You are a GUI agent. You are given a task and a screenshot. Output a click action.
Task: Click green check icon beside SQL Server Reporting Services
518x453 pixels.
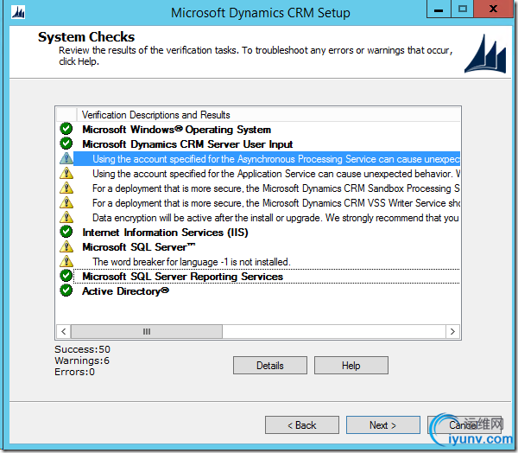(66, 276)
